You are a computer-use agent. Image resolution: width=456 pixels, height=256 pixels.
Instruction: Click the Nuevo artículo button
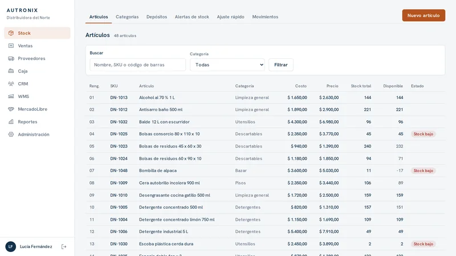424,15
